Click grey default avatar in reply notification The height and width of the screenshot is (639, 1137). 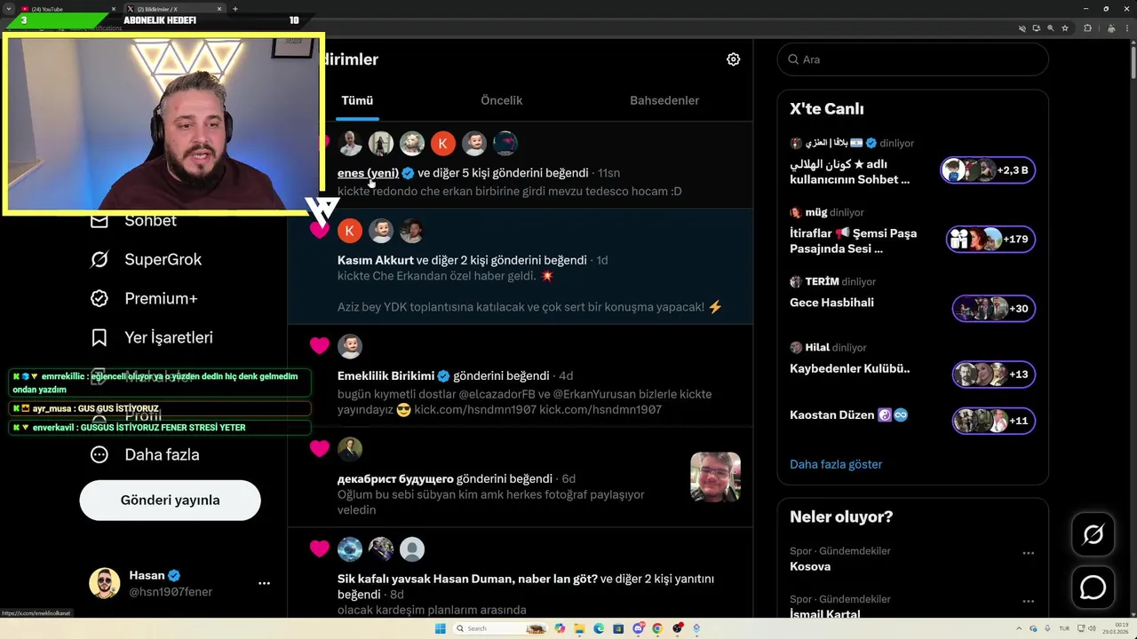[x=412, y=549]
